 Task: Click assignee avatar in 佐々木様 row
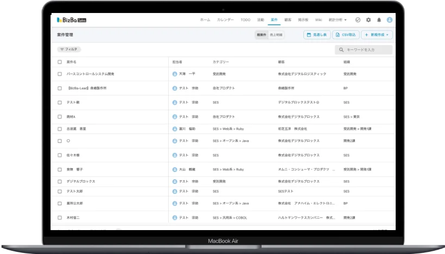[x=175, y=155]
